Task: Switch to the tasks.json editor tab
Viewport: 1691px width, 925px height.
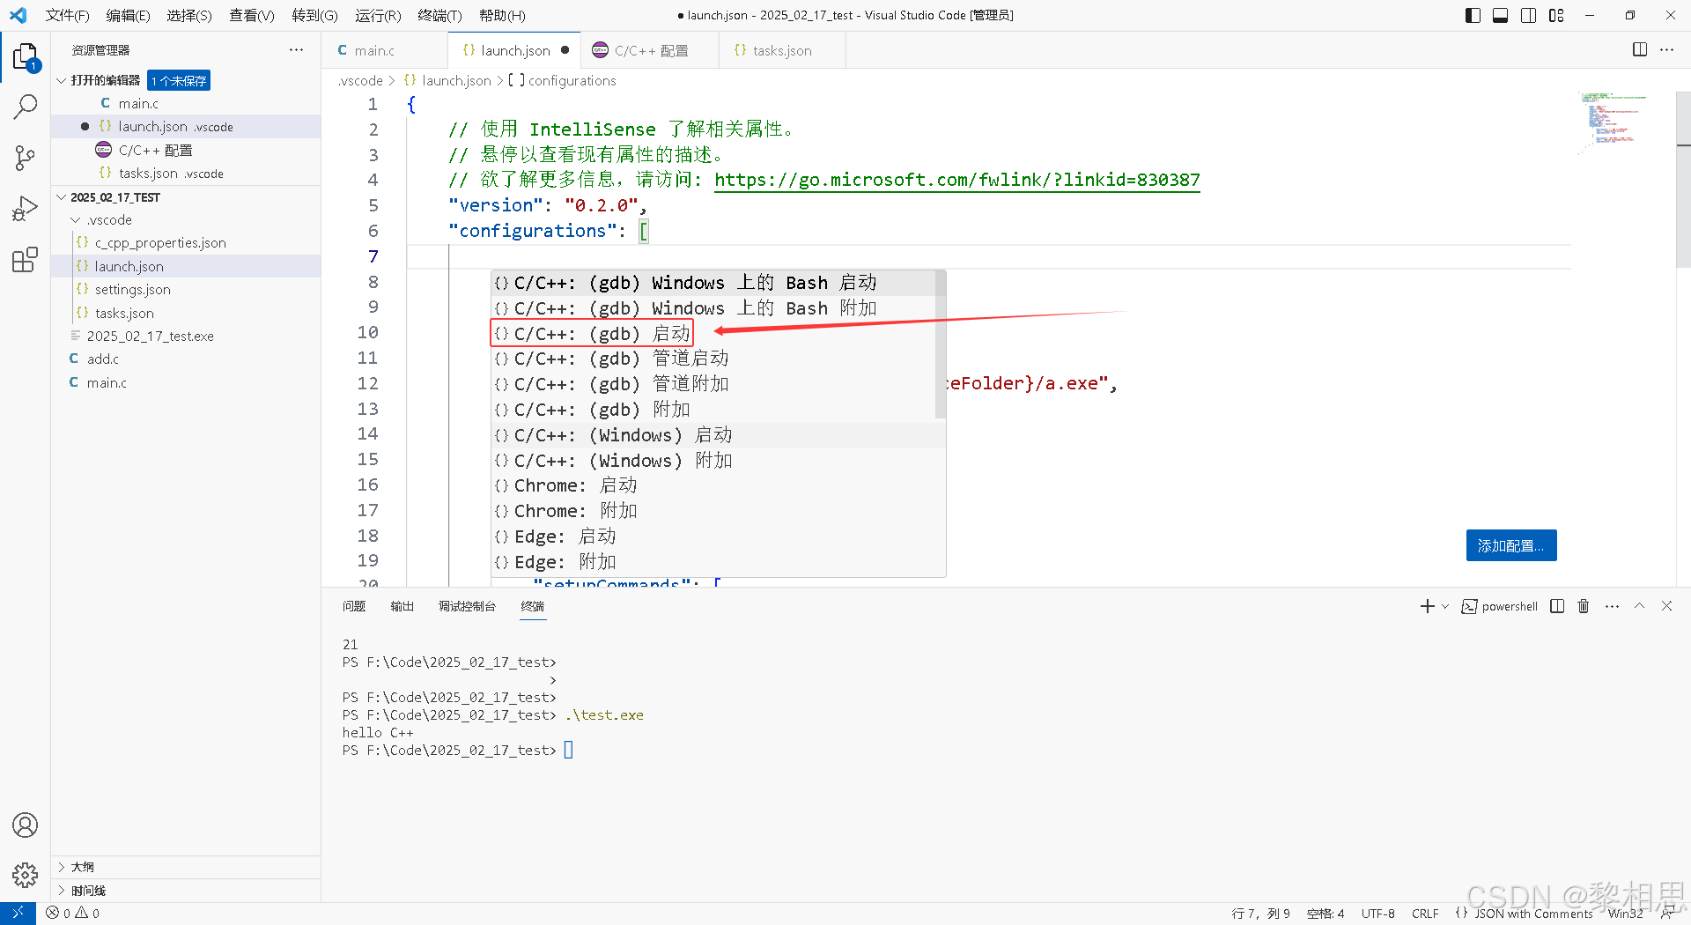Action: pyautogui.click(x=782, y=50)
